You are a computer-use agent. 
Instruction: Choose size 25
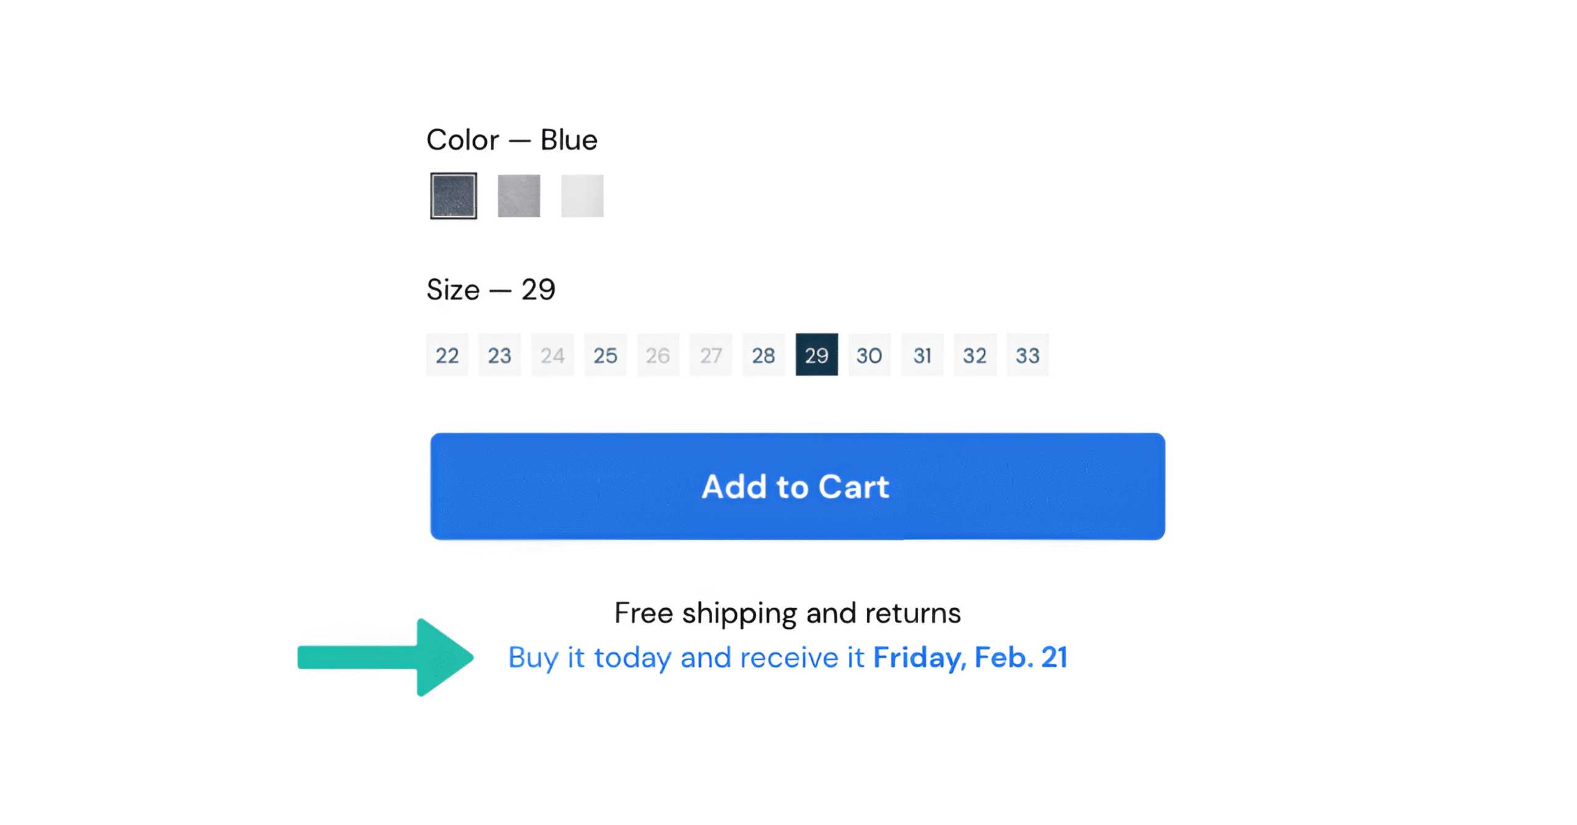pos(606,355)
